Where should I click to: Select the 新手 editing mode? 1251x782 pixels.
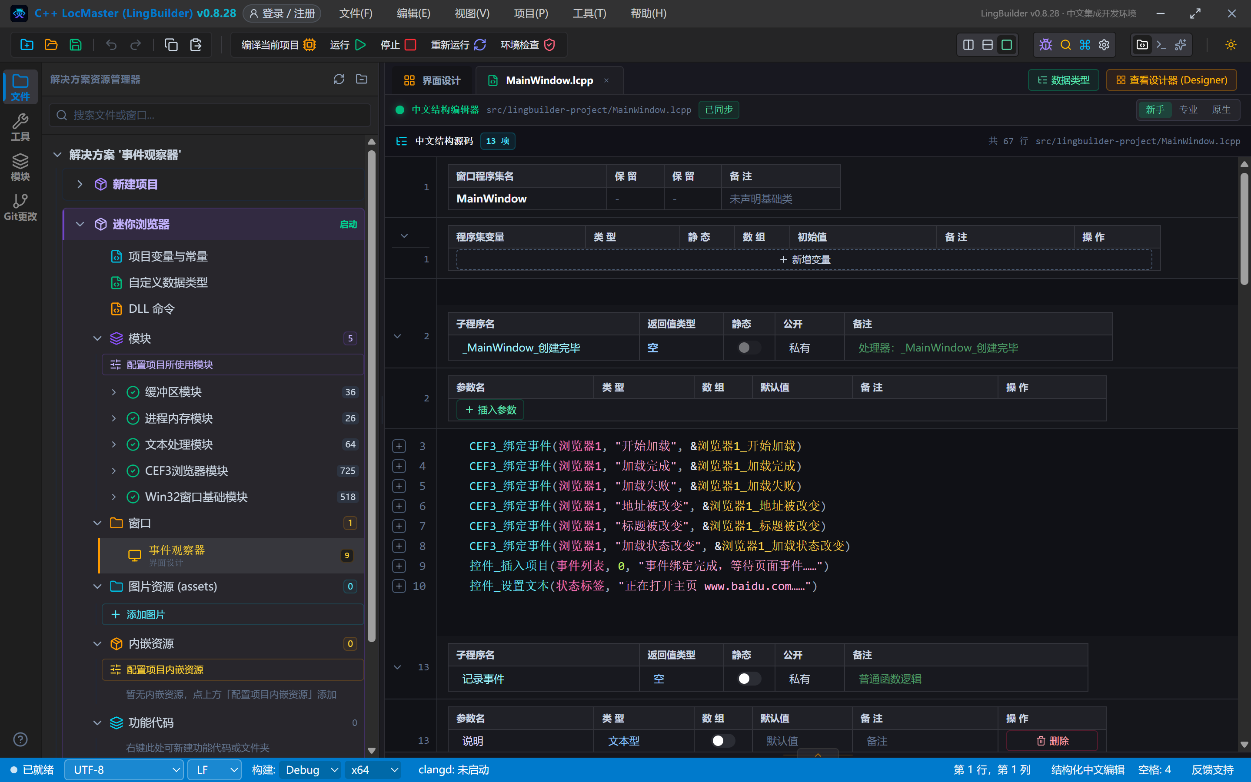point(1155,109)
